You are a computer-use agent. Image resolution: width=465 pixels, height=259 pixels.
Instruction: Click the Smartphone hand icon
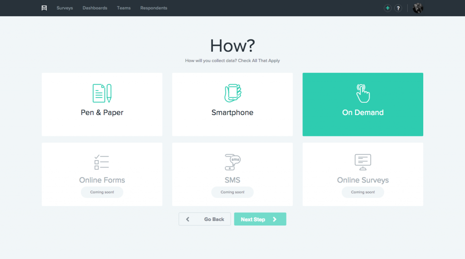coord(233,93)
